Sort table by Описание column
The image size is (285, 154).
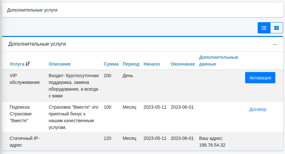[x=60, y=64]
